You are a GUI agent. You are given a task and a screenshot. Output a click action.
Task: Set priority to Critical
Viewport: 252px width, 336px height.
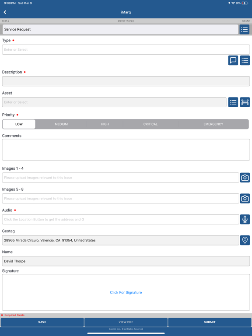[150, 124]
